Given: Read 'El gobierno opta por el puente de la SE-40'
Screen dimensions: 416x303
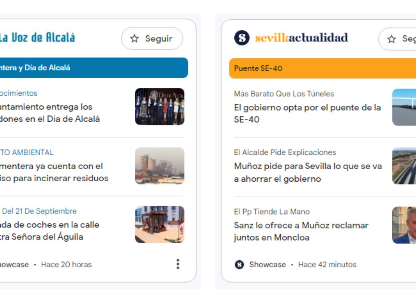Looking at the screenshot, I should coord(307,113).
